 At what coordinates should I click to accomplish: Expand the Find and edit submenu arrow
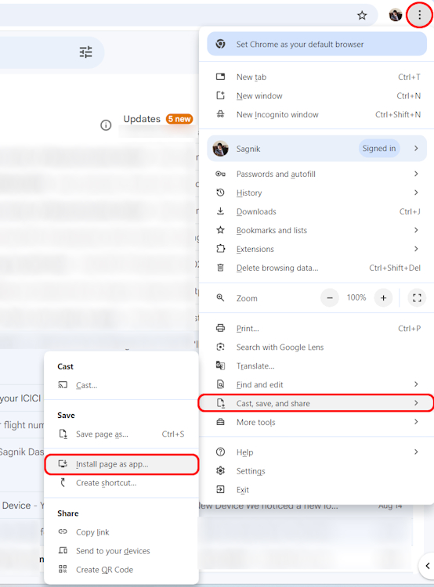(x=416, y=384)
